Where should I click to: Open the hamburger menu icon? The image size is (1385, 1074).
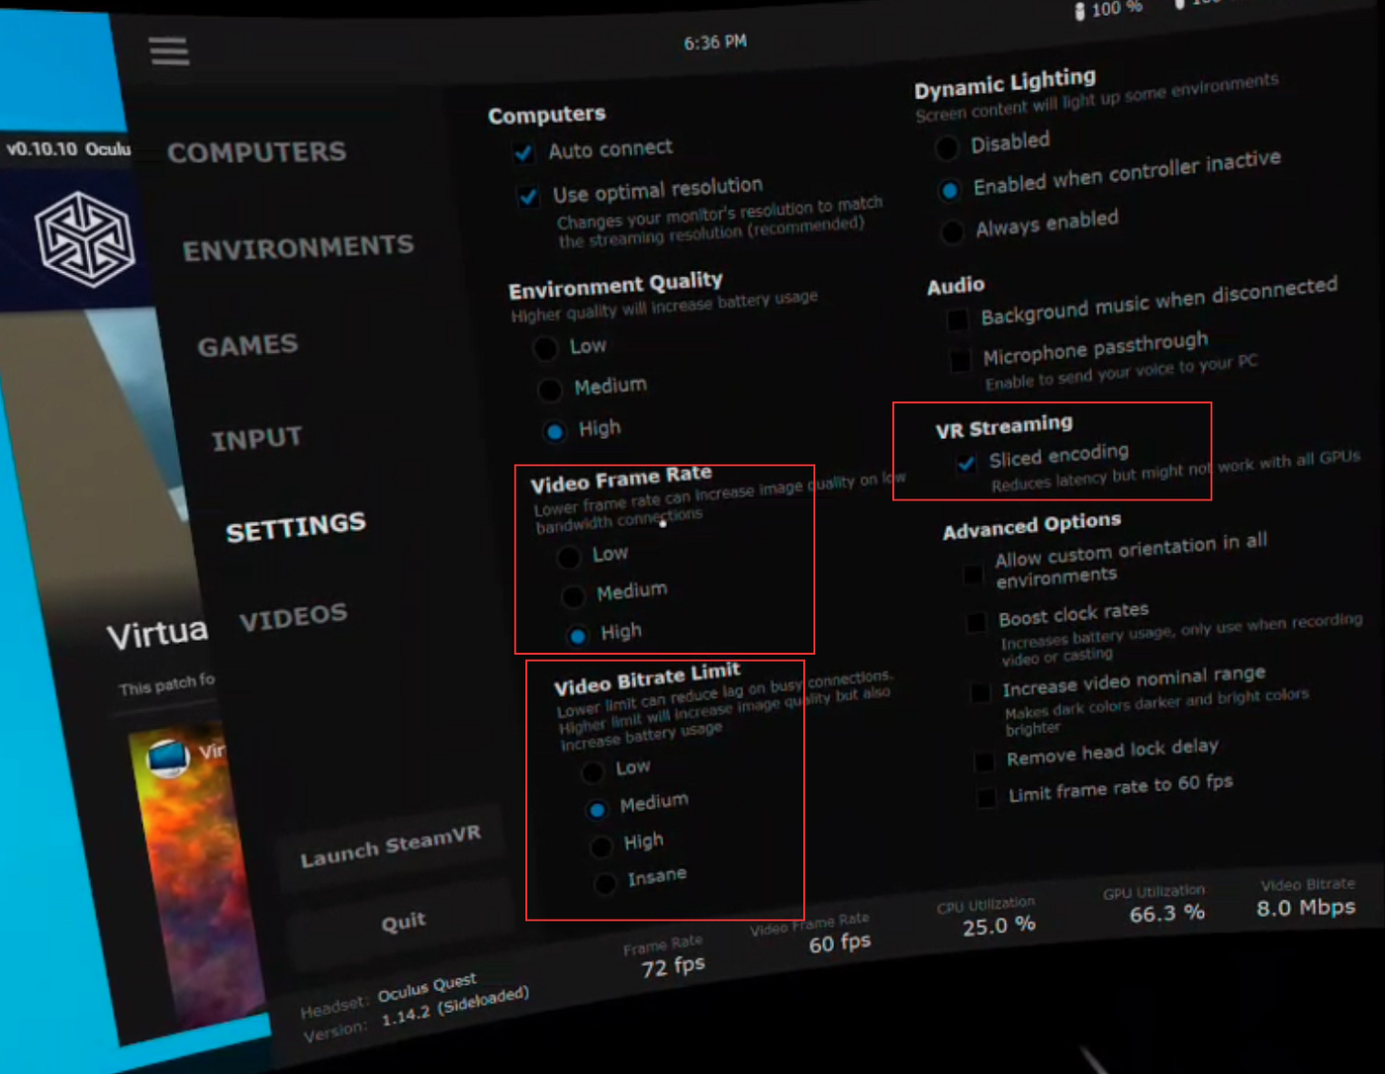(170, 51)
